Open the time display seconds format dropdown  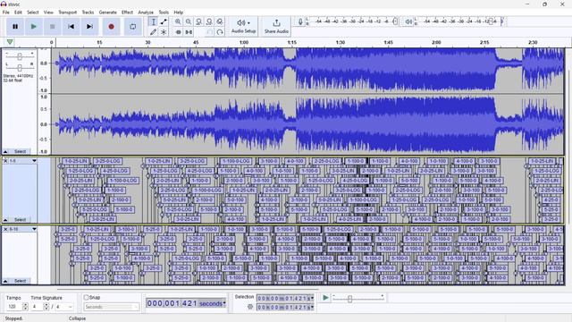point(224,303)
